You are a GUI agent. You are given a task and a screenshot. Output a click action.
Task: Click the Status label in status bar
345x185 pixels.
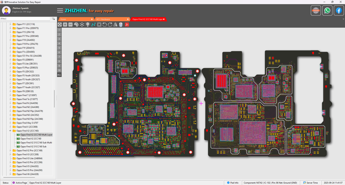(6, 183)
